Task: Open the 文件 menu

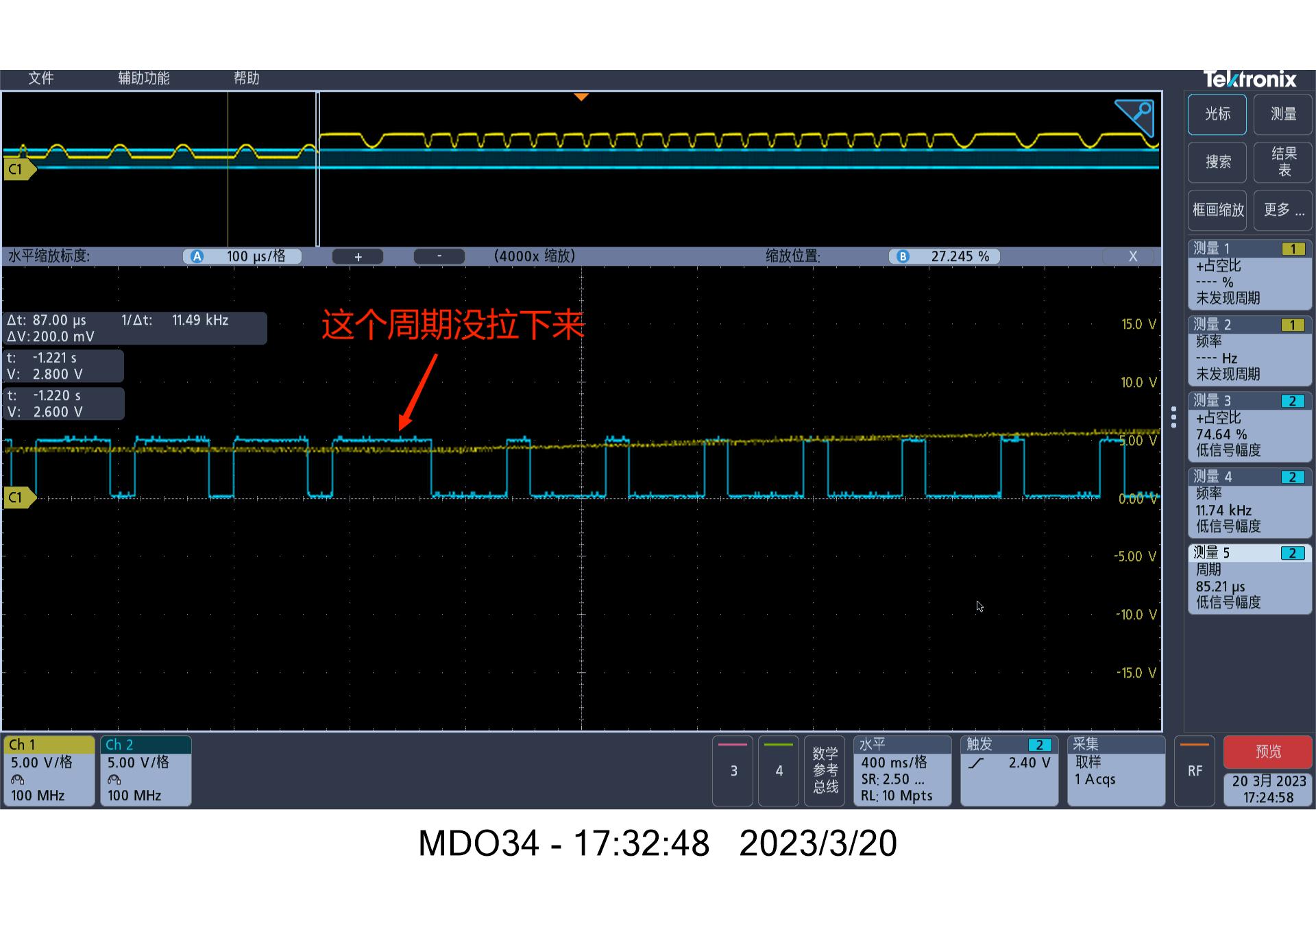Action: [x=40, y=78]
